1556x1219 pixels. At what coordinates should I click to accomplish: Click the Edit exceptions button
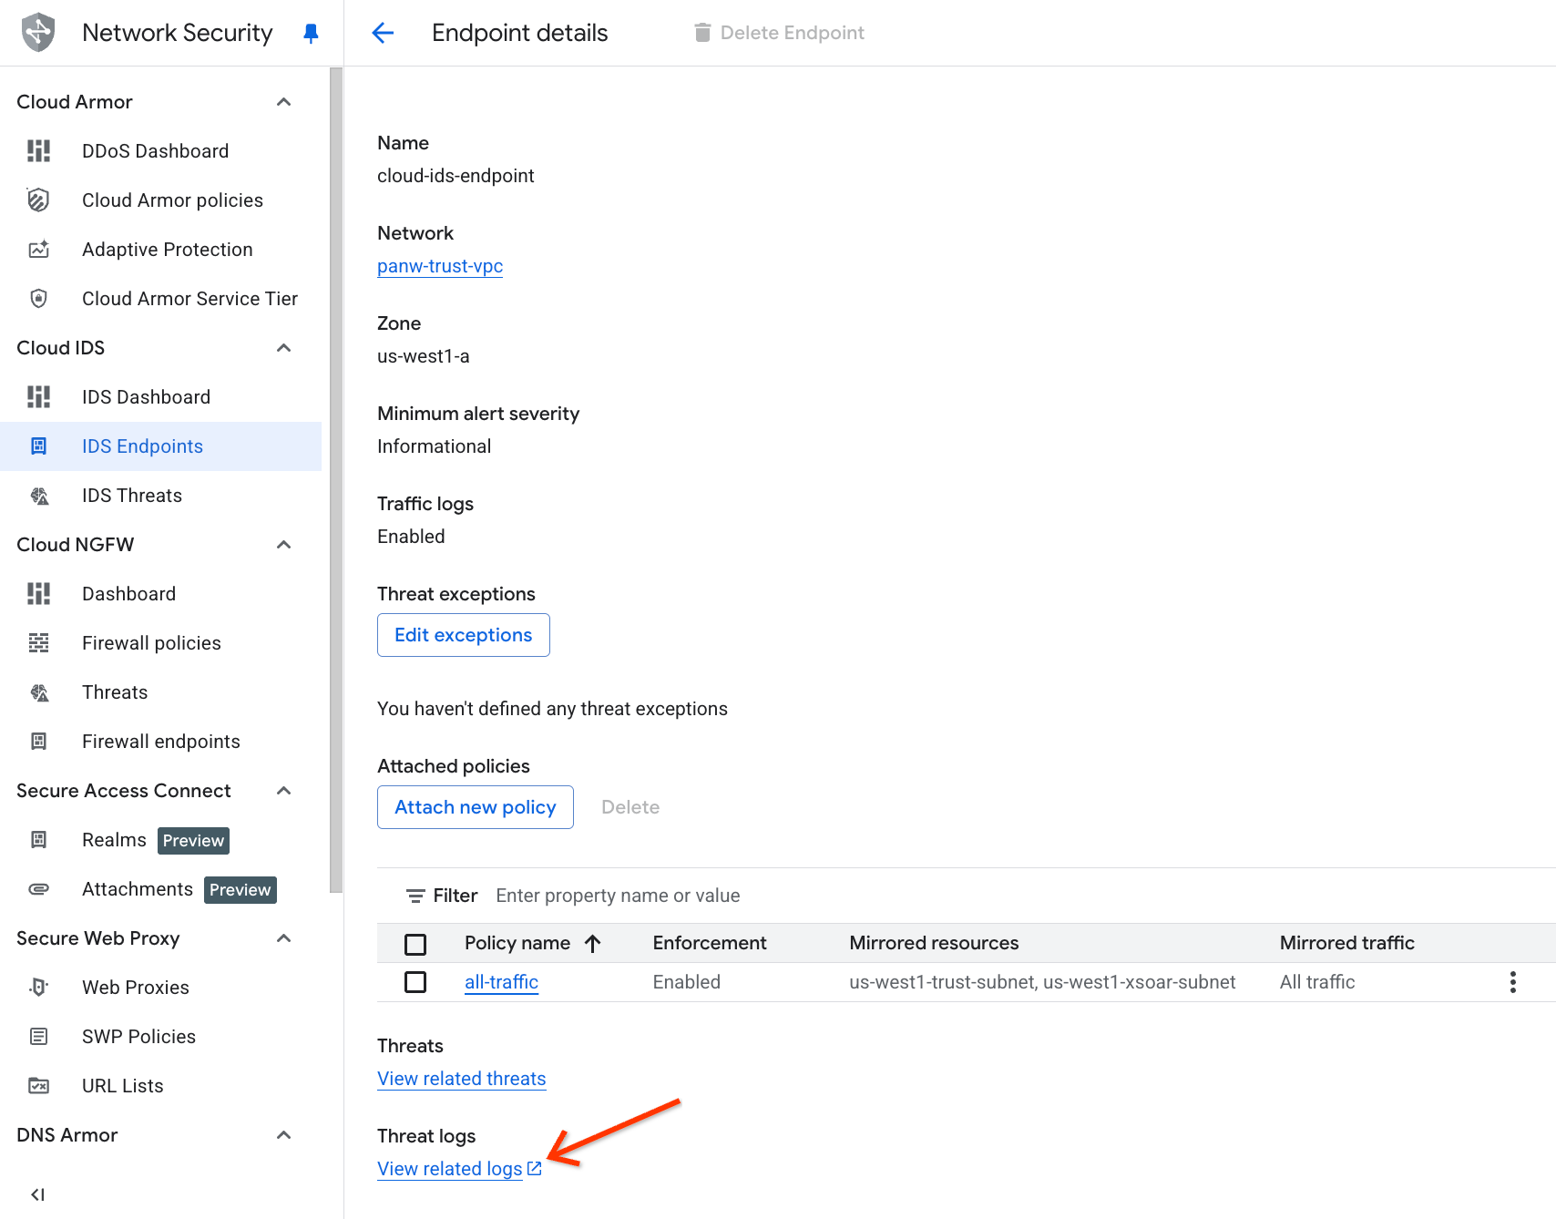[x=464, y=635]
